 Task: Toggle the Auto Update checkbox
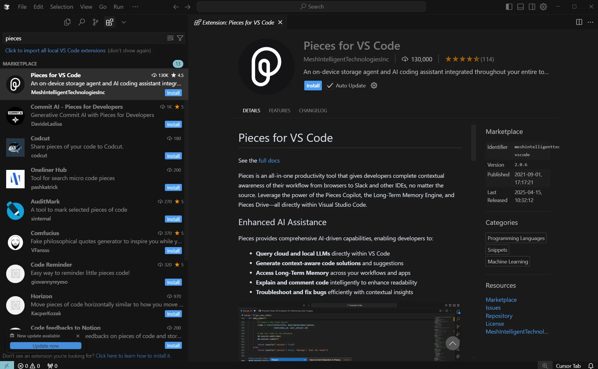pyautogui.click(x=330, y=86)
